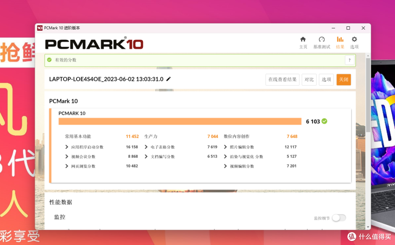The image size is (395, 245).
Task: Click the 数位内容创作 heading
Action: pos(237,136)
